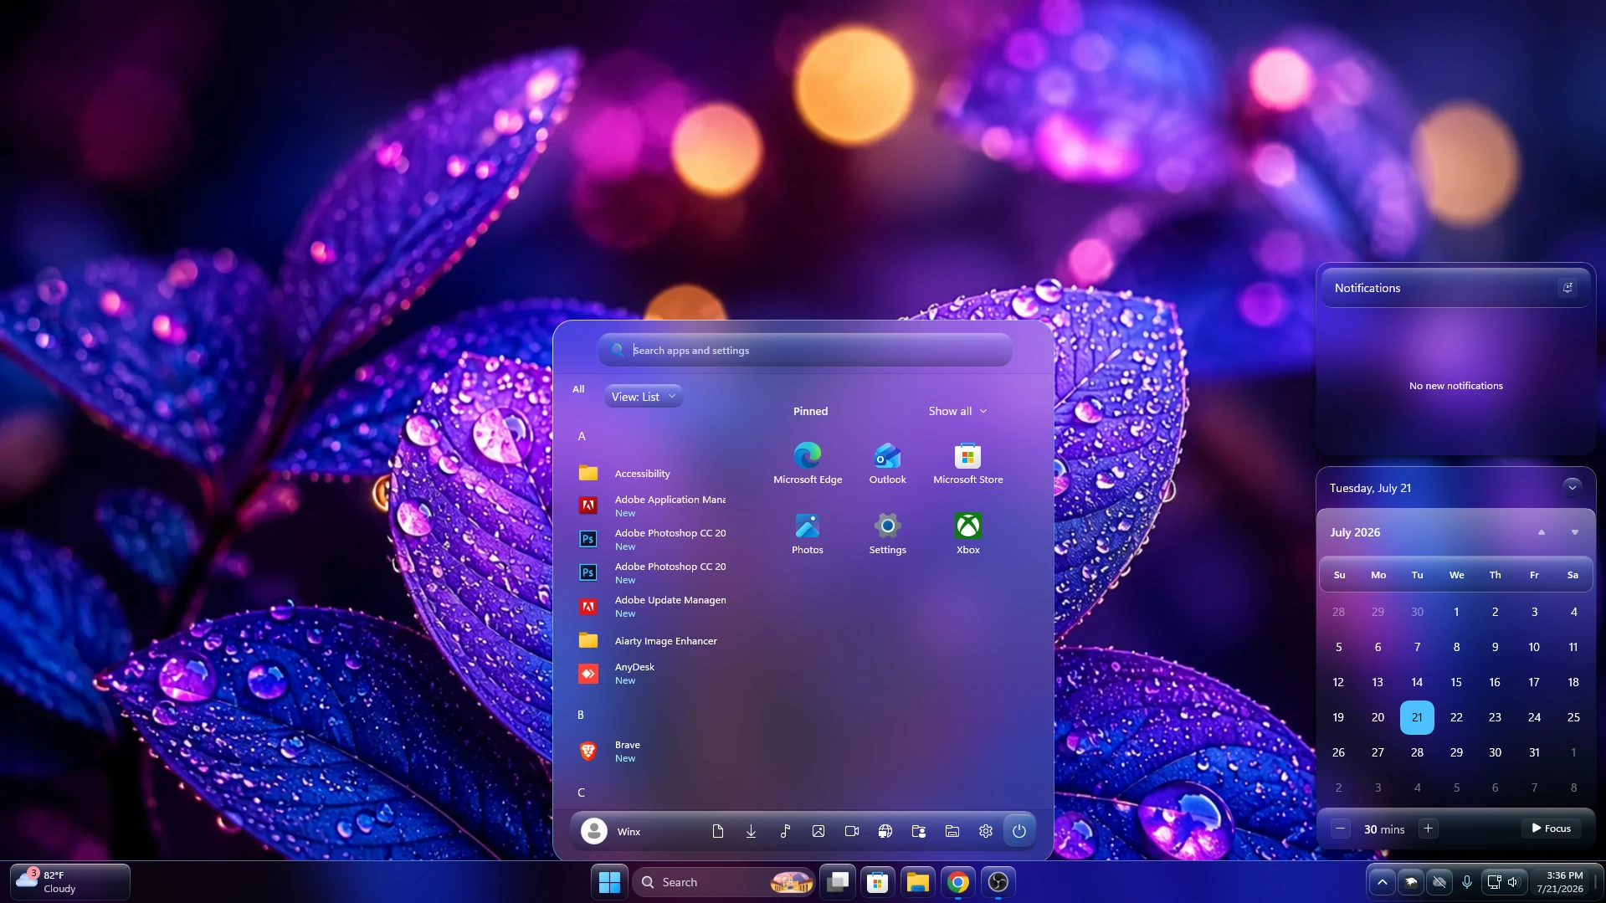
Task: Open the Downloads icon in Start footer
Action: coord(752,831)
